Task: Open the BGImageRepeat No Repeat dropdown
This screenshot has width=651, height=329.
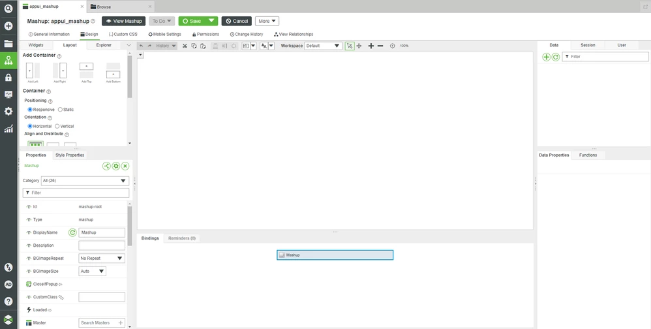Action: tap(102, 258)
